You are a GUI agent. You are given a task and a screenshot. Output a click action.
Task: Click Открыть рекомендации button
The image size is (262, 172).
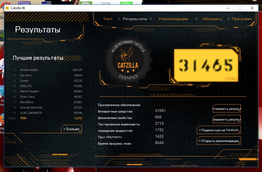point(219,141)
